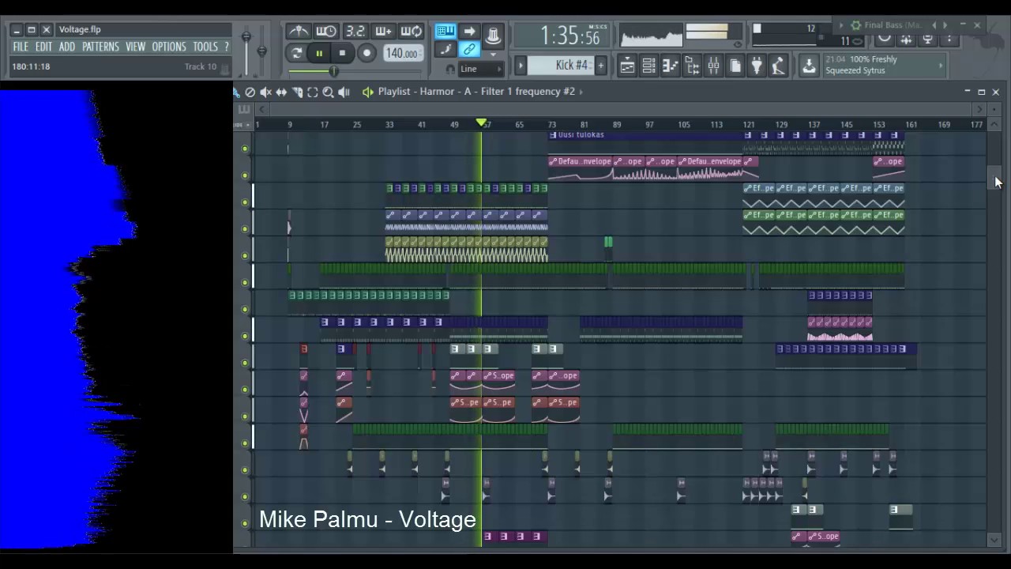Toggle wait for input to start
1011x569 pixels.
coord(326,32)
